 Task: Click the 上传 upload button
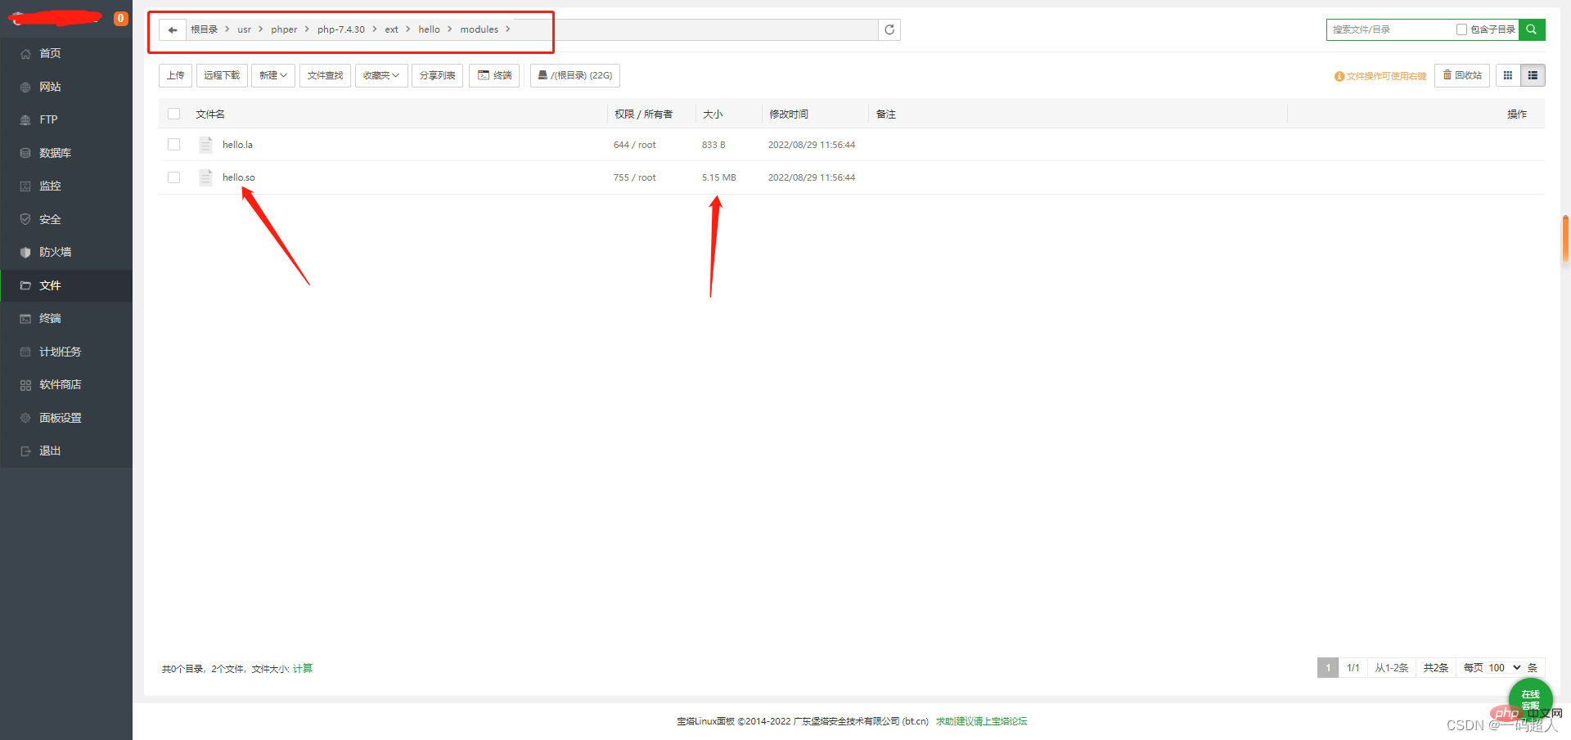click(175, 75)
